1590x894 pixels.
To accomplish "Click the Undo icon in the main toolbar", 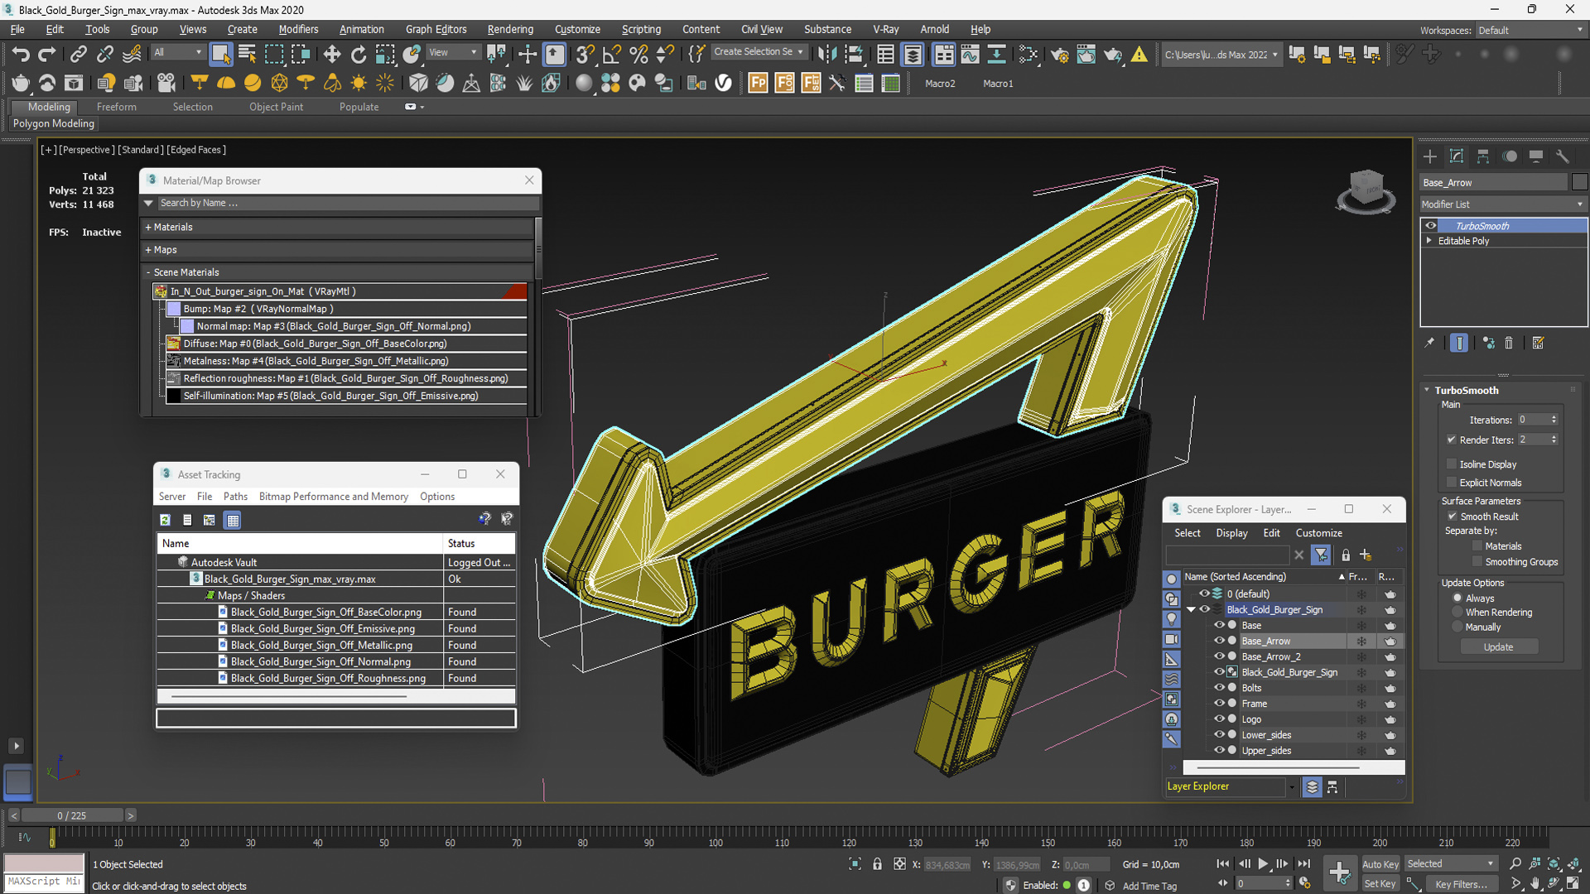I will click(20, 55).
